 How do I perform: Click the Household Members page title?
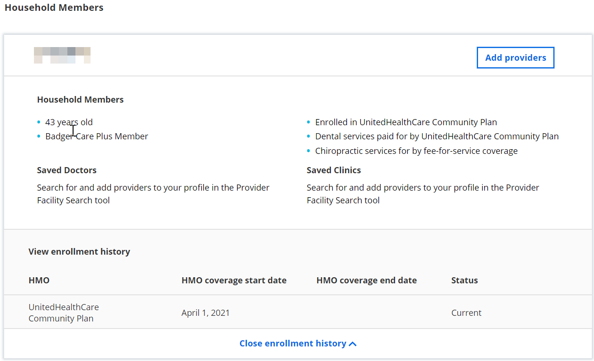(x=54, y=8)
